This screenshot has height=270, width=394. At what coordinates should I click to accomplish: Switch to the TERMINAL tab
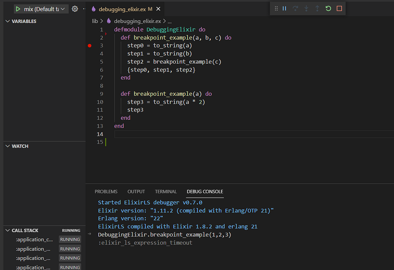pos(166,191)
